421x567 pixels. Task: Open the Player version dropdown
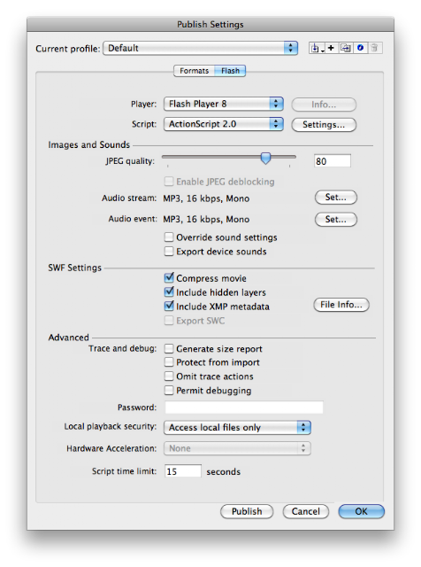[224, 104]
